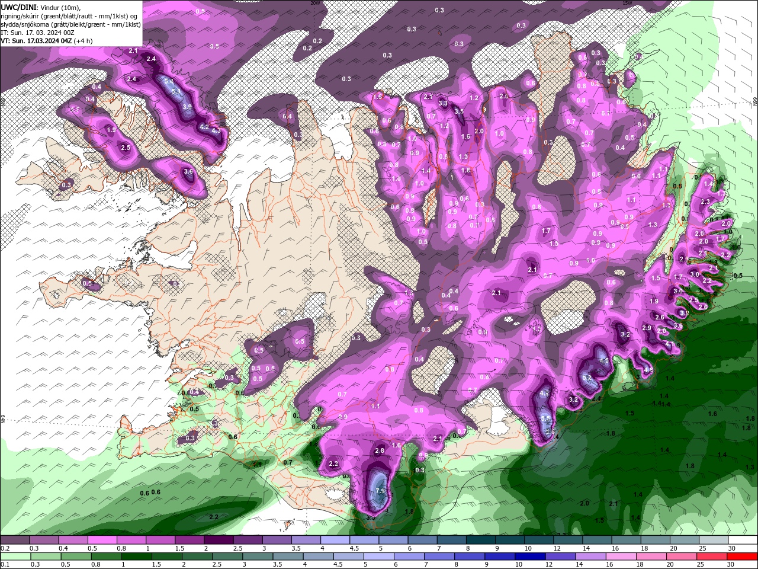Click the bright pink 0.5 swatch in upper legend row
758x569 pixels.
coord(102,540)
